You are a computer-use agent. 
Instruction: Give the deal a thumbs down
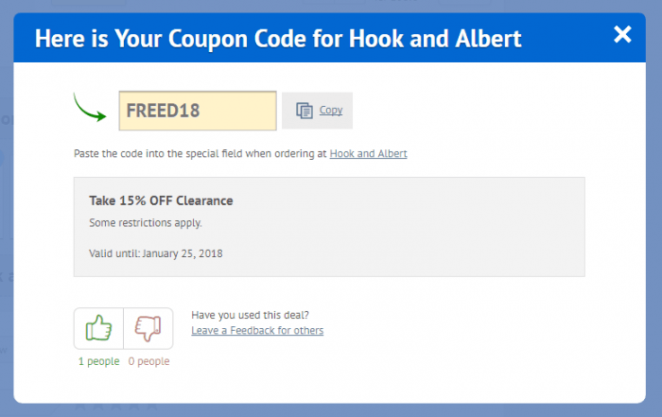[x=148, y=328]
